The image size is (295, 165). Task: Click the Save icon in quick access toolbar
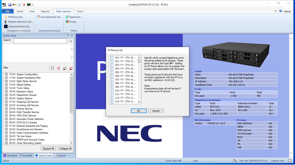click(x=10, y=5)
